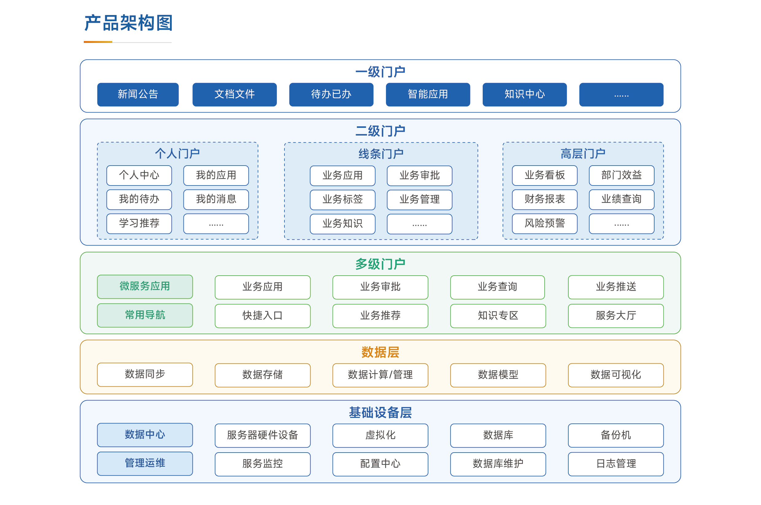
Task: Select the 文档文件 block
Action: (x=234, y=94)
